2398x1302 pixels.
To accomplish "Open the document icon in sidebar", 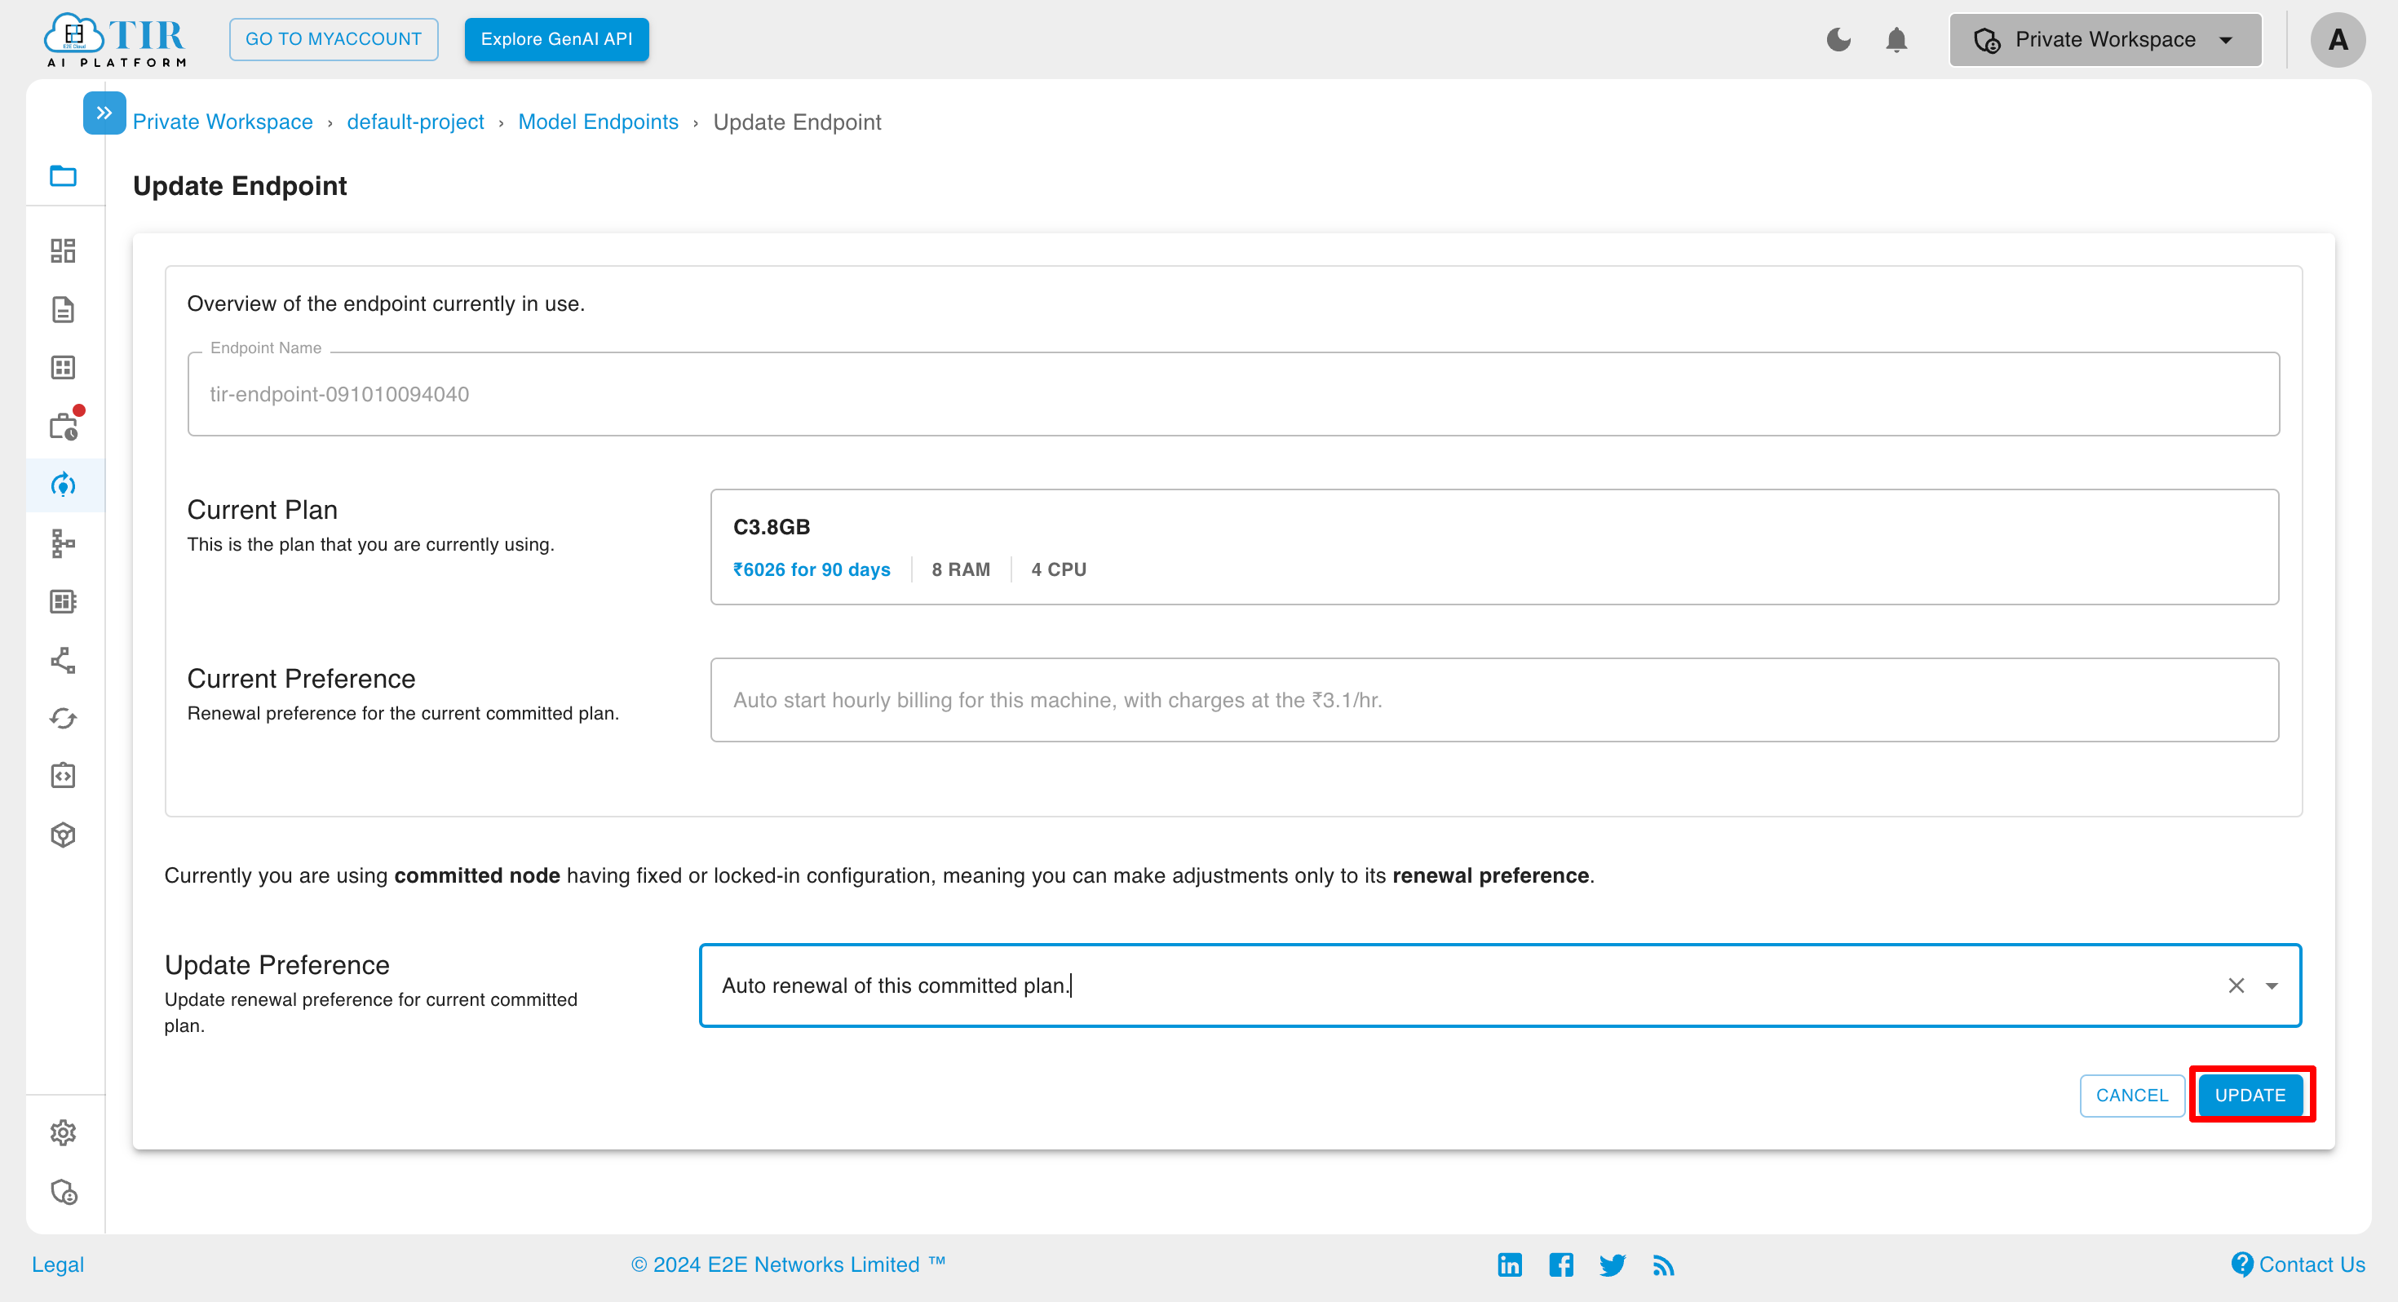I will pyautogui.click(x=64, y=309).
